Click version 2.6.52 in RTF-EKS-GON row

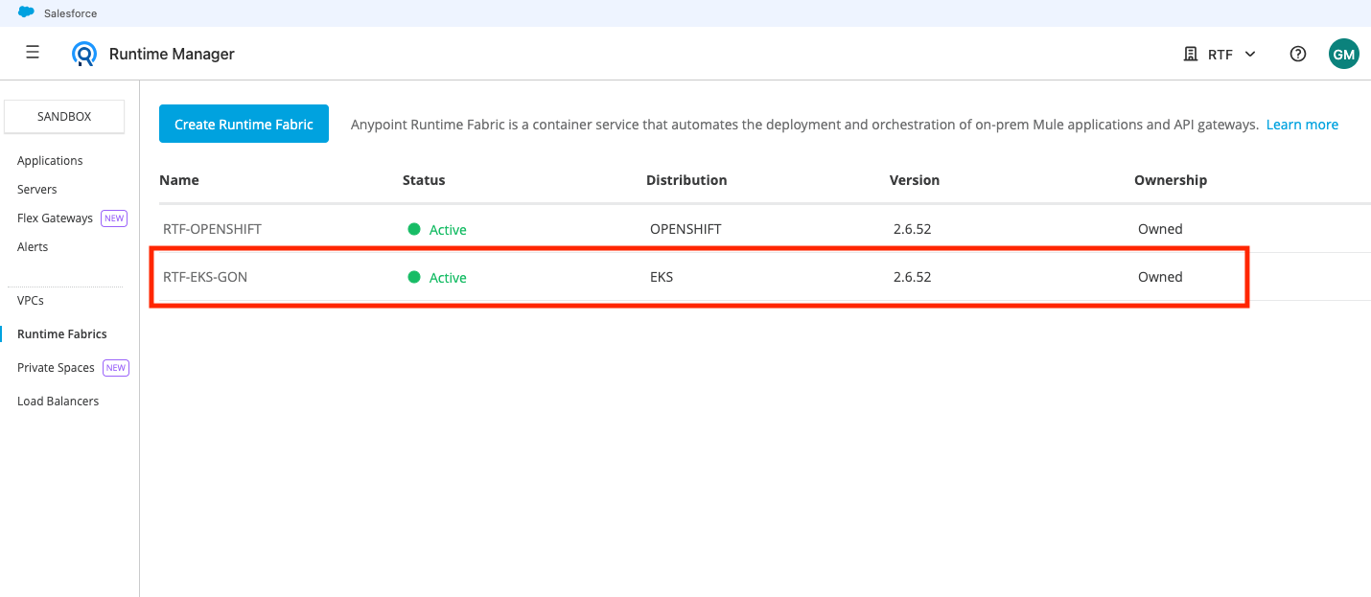point(912,277)
